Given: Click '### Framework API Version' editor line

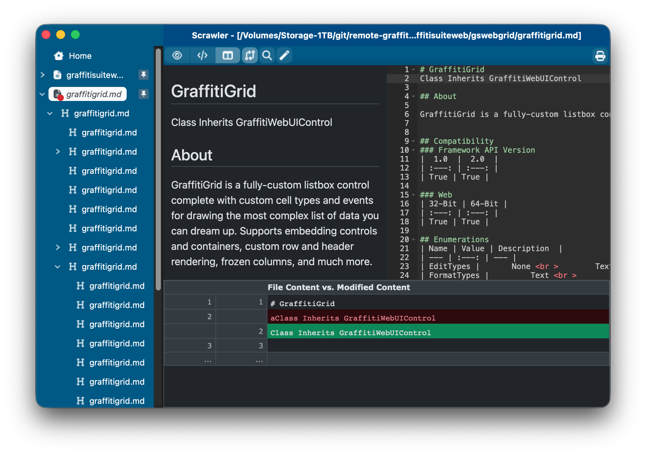Looking at the screenshot, I should coord(477,150).
